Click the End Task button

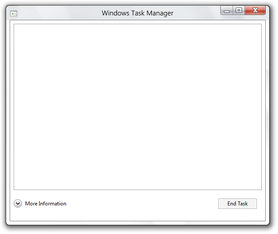click(x=238, y=204)
